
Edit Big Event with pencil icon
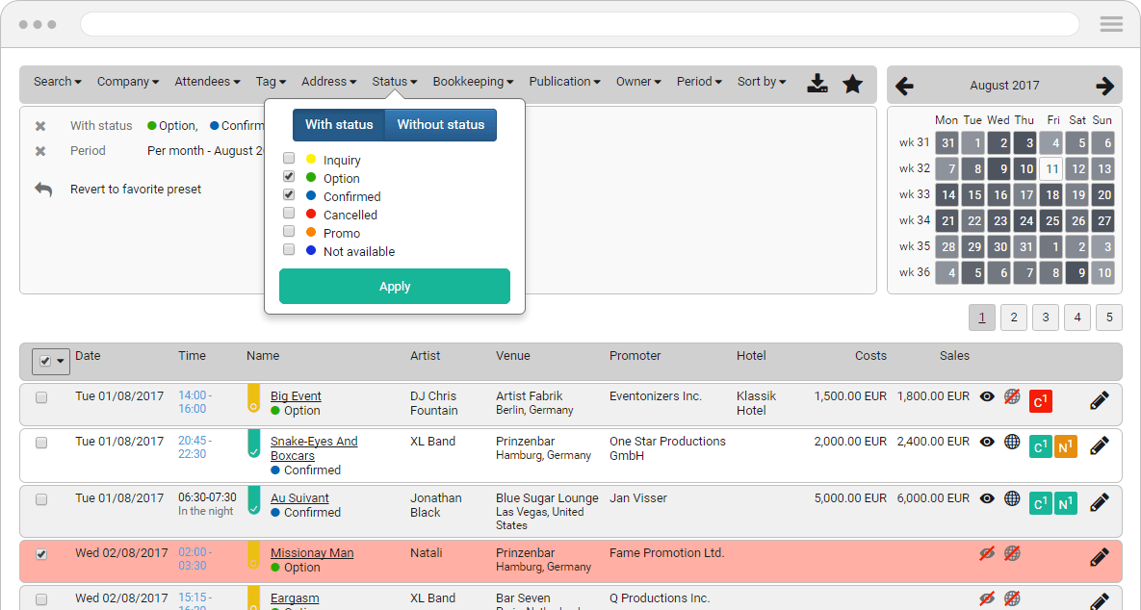tap(1100, 400)
